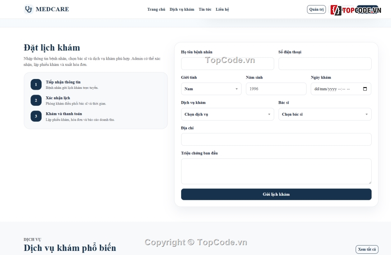Click the step 1 number badge
The height and width of the screenshot is (255, 391).
click(x=36, y=84)
